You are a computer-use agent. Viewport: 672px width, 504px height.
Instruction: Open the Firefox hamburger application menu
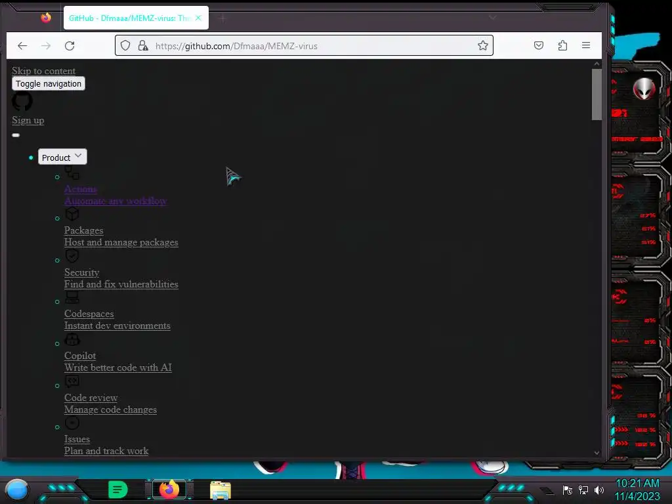coord(586,45)
